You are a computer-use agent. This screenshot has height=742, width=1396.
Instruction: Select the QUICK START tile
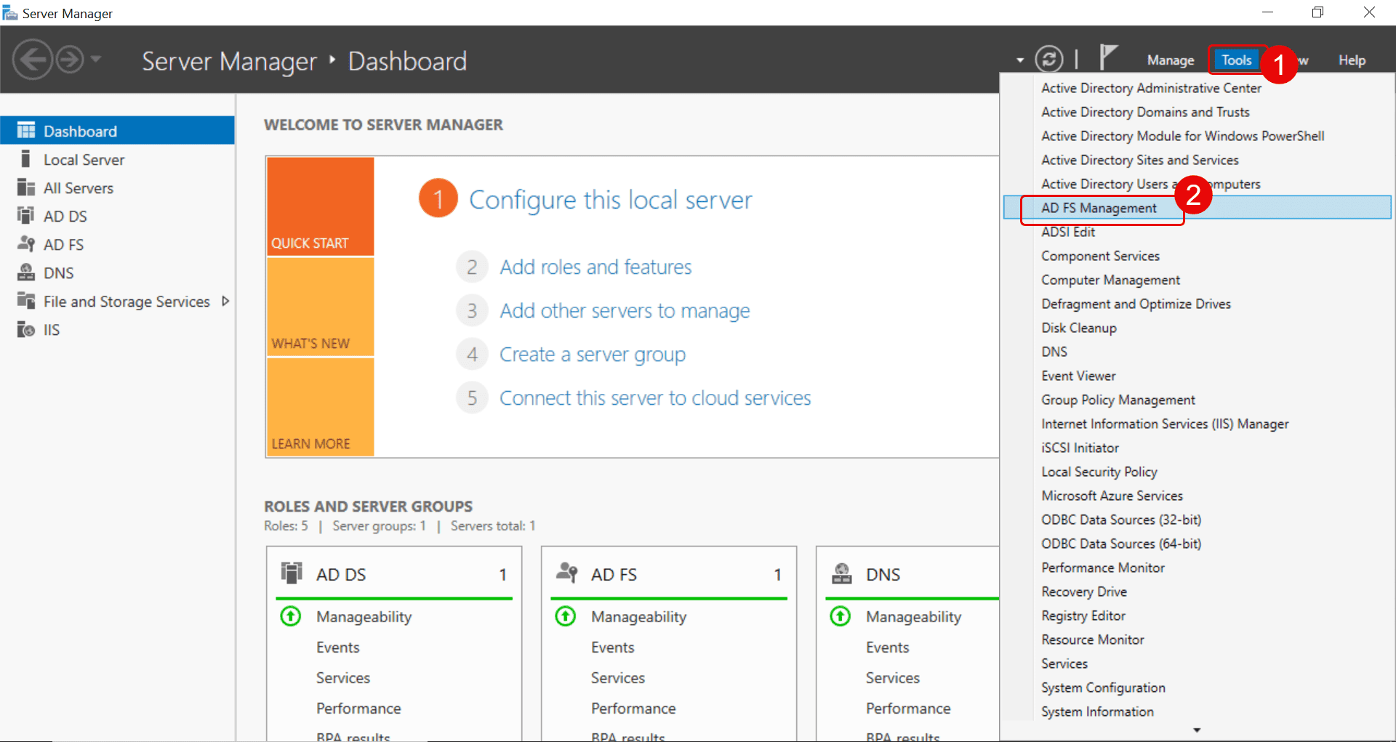pyautogui.click(x=320, y=206)
